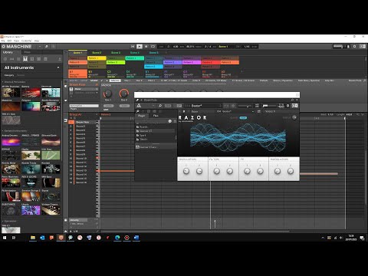Switch to the Player tab in Razor plugin browser
368x276 pixels.
(x=141, y=116)
